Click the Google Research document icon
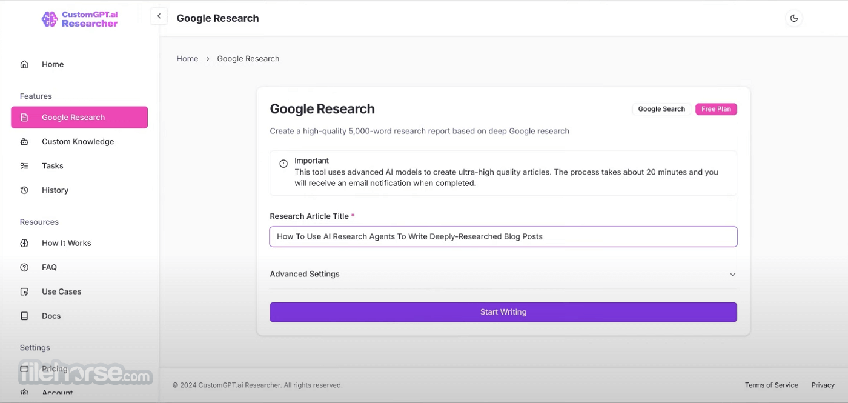848x403 pixels. [x=24, y=118]
